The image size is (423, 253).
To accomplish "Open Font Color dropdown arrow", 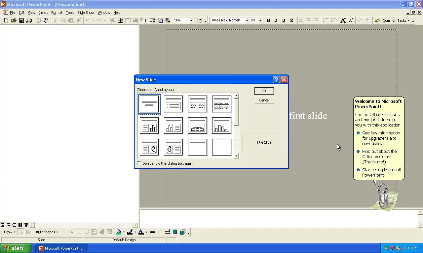I will coord(146,232).
